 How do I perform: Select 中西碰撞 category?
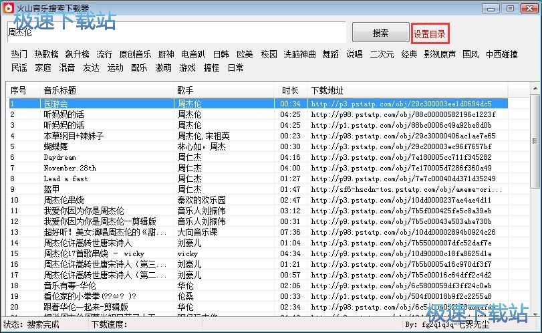[501, 54]
